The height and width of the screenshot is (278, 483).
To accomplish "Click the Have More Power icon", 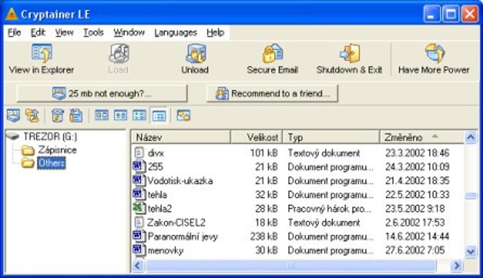I will (x=434, y=53).
